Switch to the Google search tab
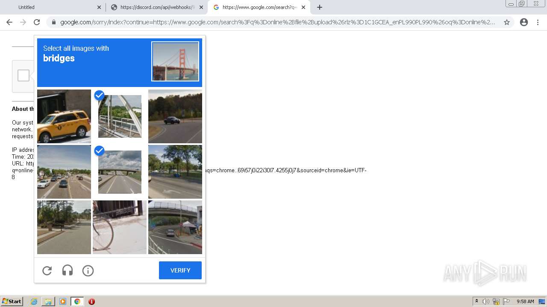The height and width of the screenshot is (307, 547). coord(259,7)
